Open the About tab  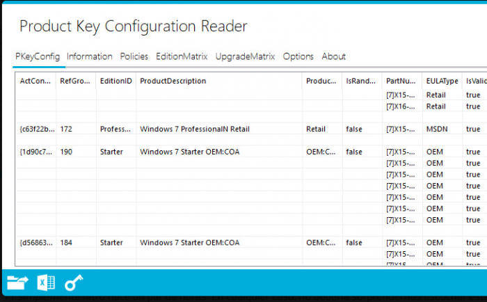(333, 56)
